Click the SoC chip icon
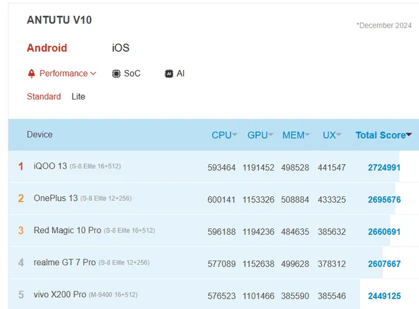 click(116, 73)
